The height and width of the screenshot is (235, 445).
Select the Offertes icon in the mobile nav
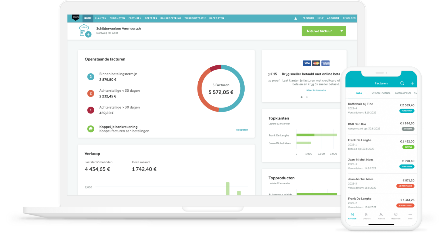[367, 216]
